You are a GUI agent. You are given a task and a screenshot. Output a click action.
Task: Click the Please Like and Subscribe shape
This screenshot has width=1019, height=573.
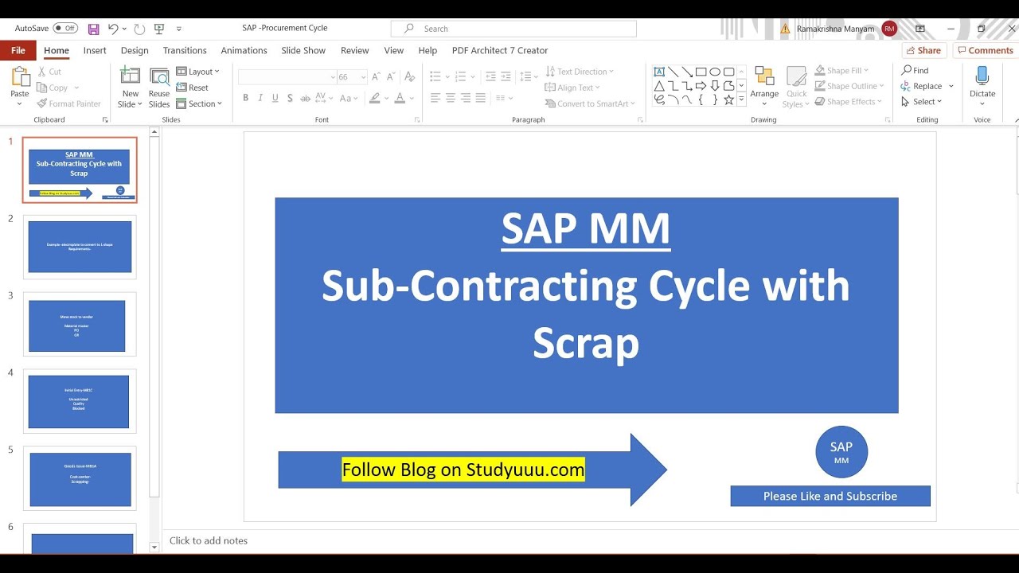830,496
